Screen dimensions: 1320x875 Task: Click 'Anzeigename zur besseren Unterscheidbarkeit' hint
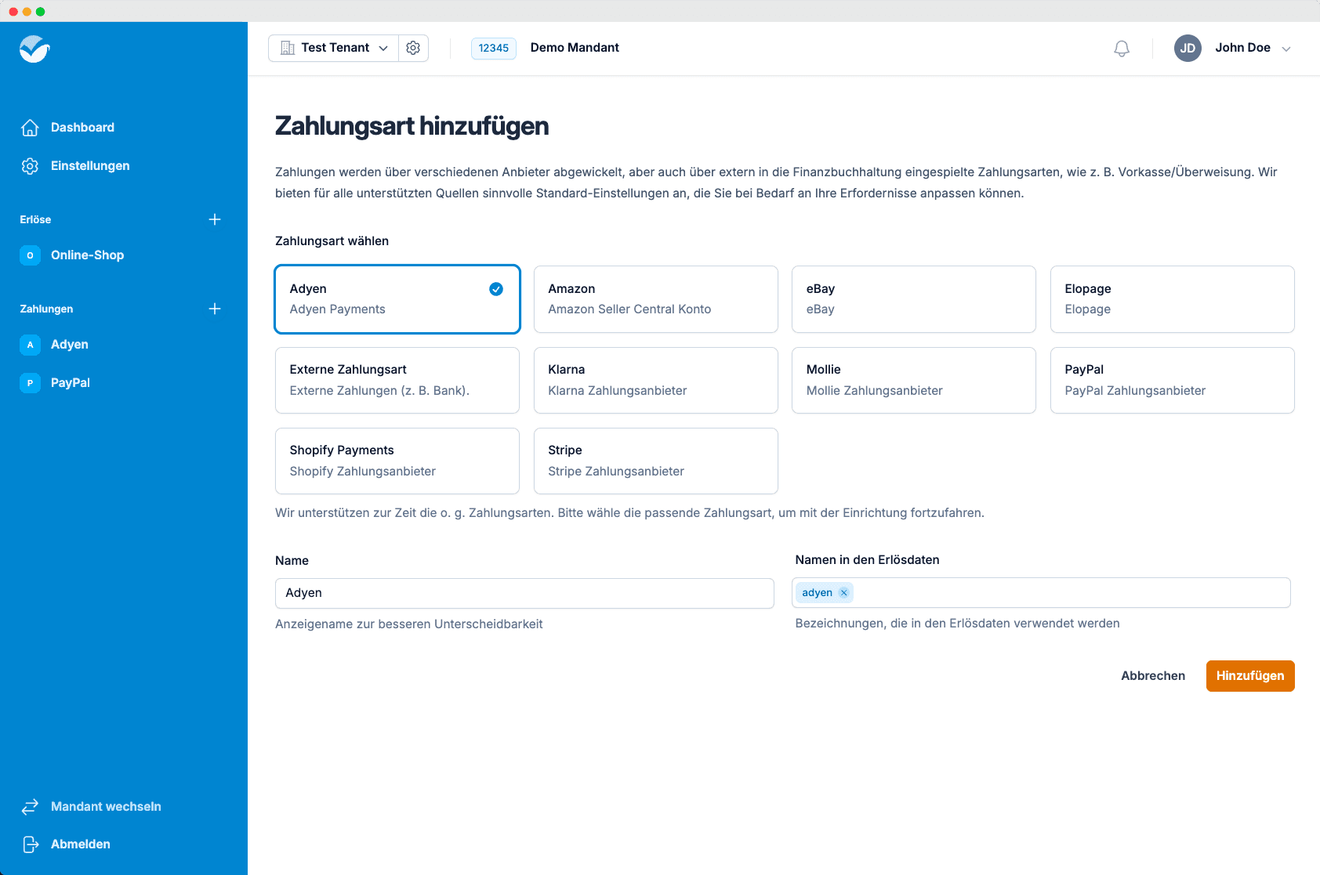408,624
